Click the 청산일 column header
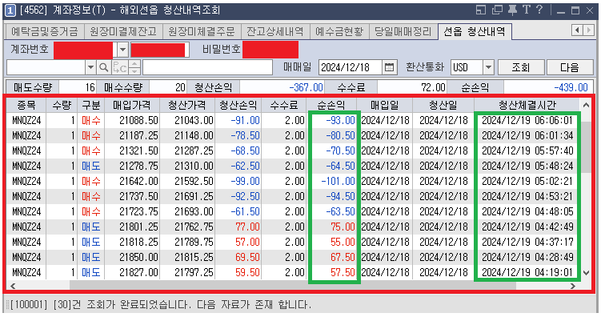The height and width of the screenshot is (317, 601). coord(443,105)
